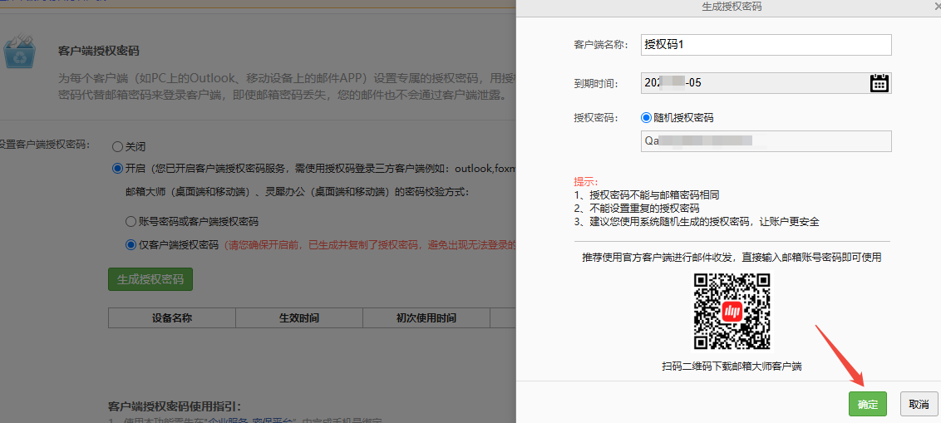Image resolution: width=941 pixels, height=423 pixels.
Task: Click the generated authorization password field
Action: (765, 141)
